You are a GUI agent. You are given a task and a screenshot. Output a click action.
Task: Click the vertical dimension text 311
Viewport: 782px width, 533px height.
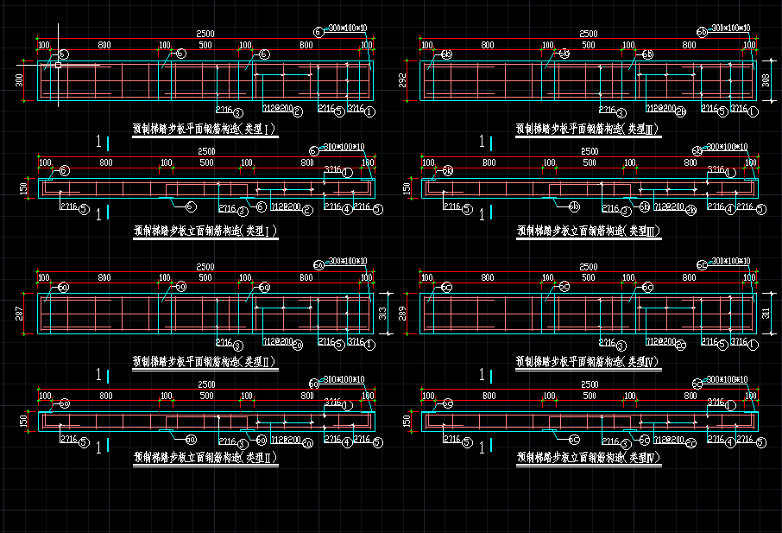click(x=766, y=314)
